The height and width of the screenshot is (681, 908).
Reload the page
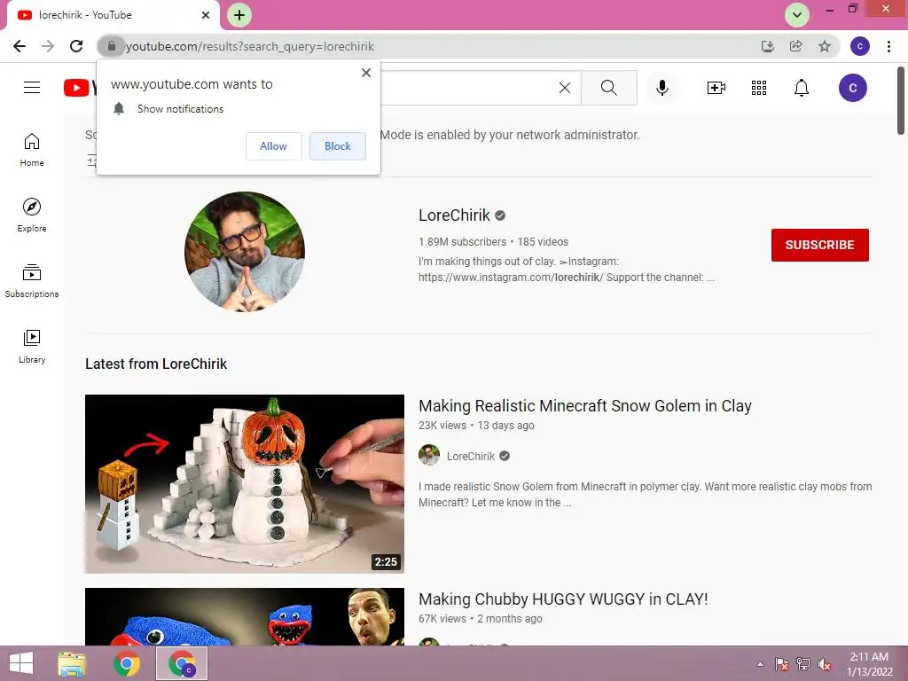(76, 46)
